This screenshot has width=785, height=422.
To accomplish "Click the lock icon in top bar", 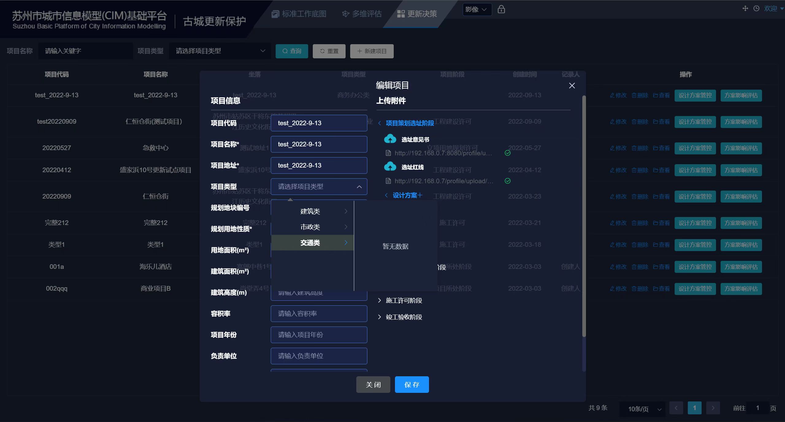I will point(501,9).
